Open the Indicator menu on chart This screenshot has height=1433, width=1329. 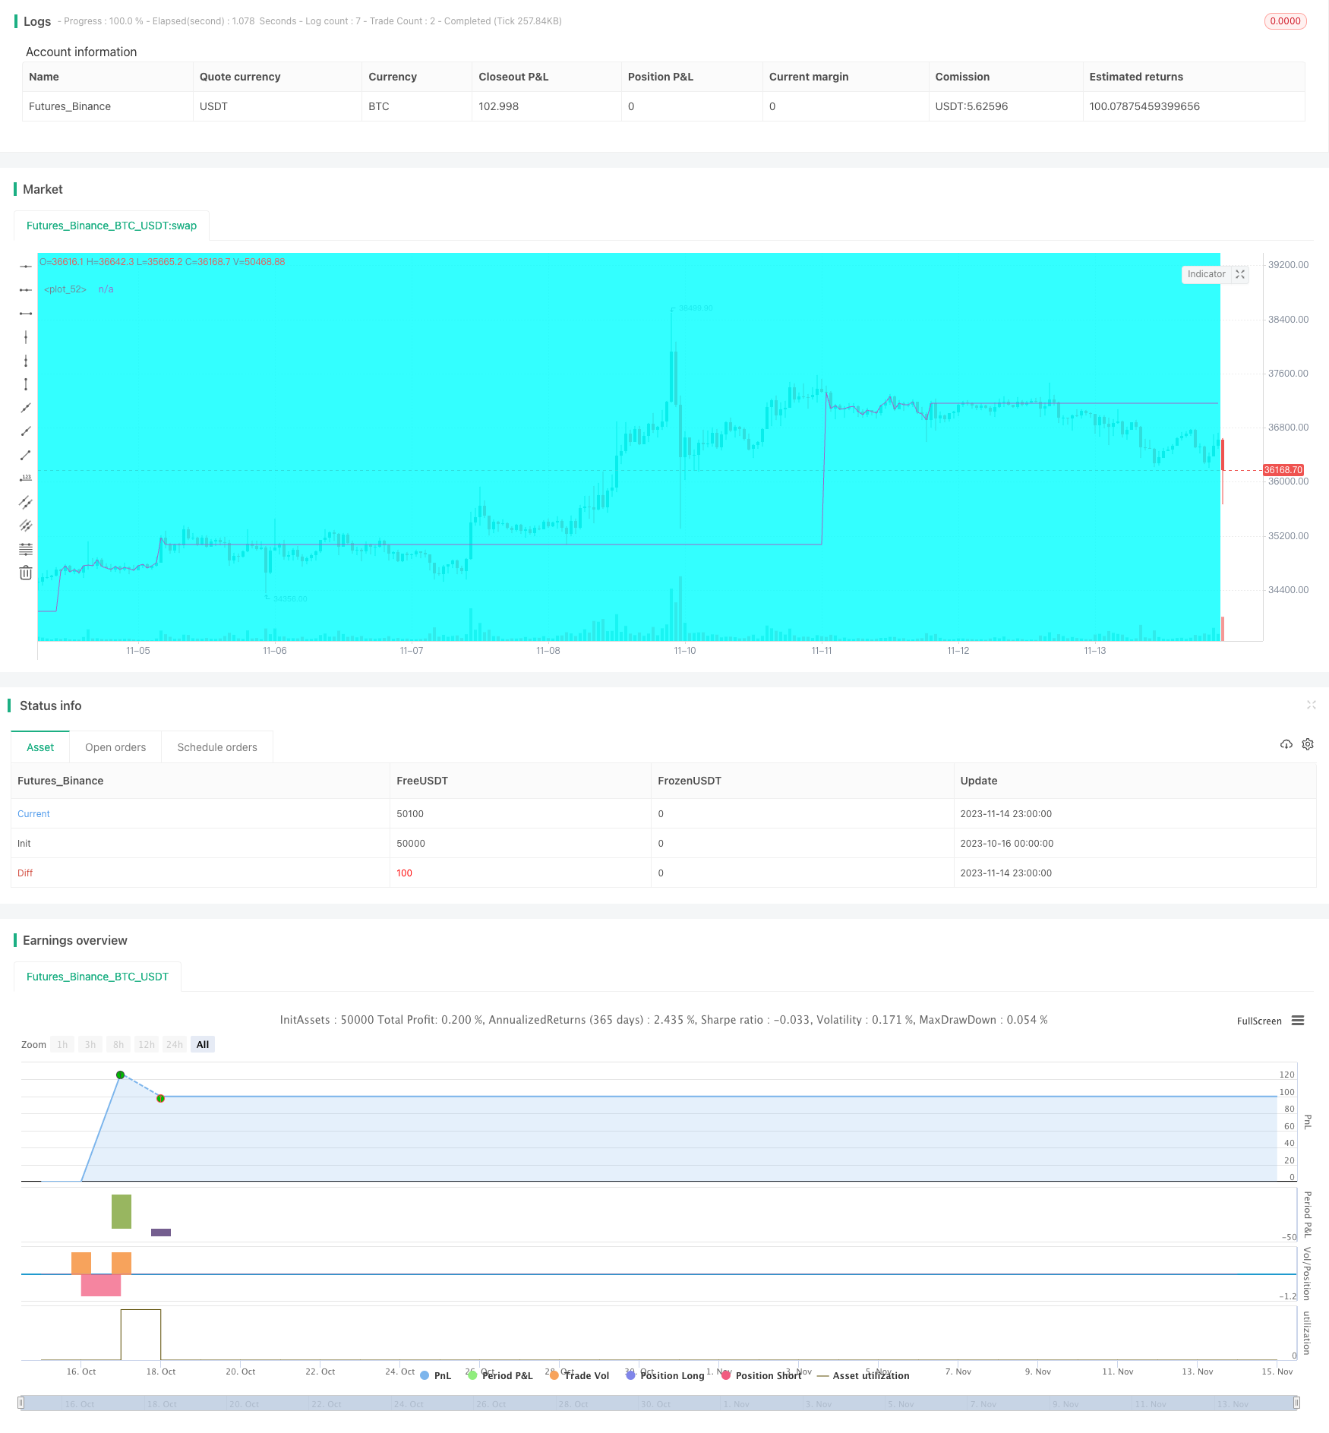pos(1206,274)
